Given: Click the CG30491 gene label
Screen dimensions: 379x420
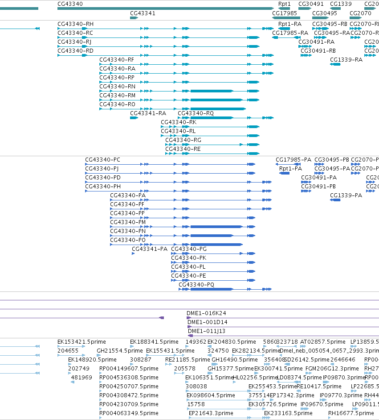Looking at the screenshot, I should pyautogui.click(x=311, y=4).
